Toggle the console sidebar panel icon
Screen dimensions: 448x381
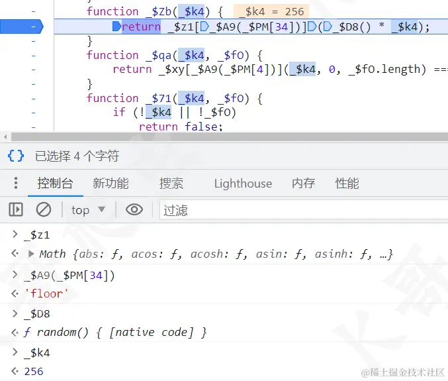16,209
